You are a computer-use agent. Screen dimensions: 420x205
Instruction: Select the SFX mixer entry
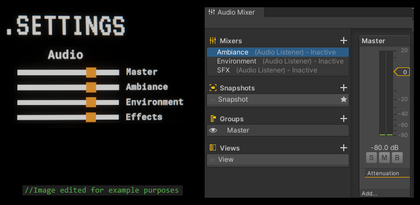click(278, 70)
